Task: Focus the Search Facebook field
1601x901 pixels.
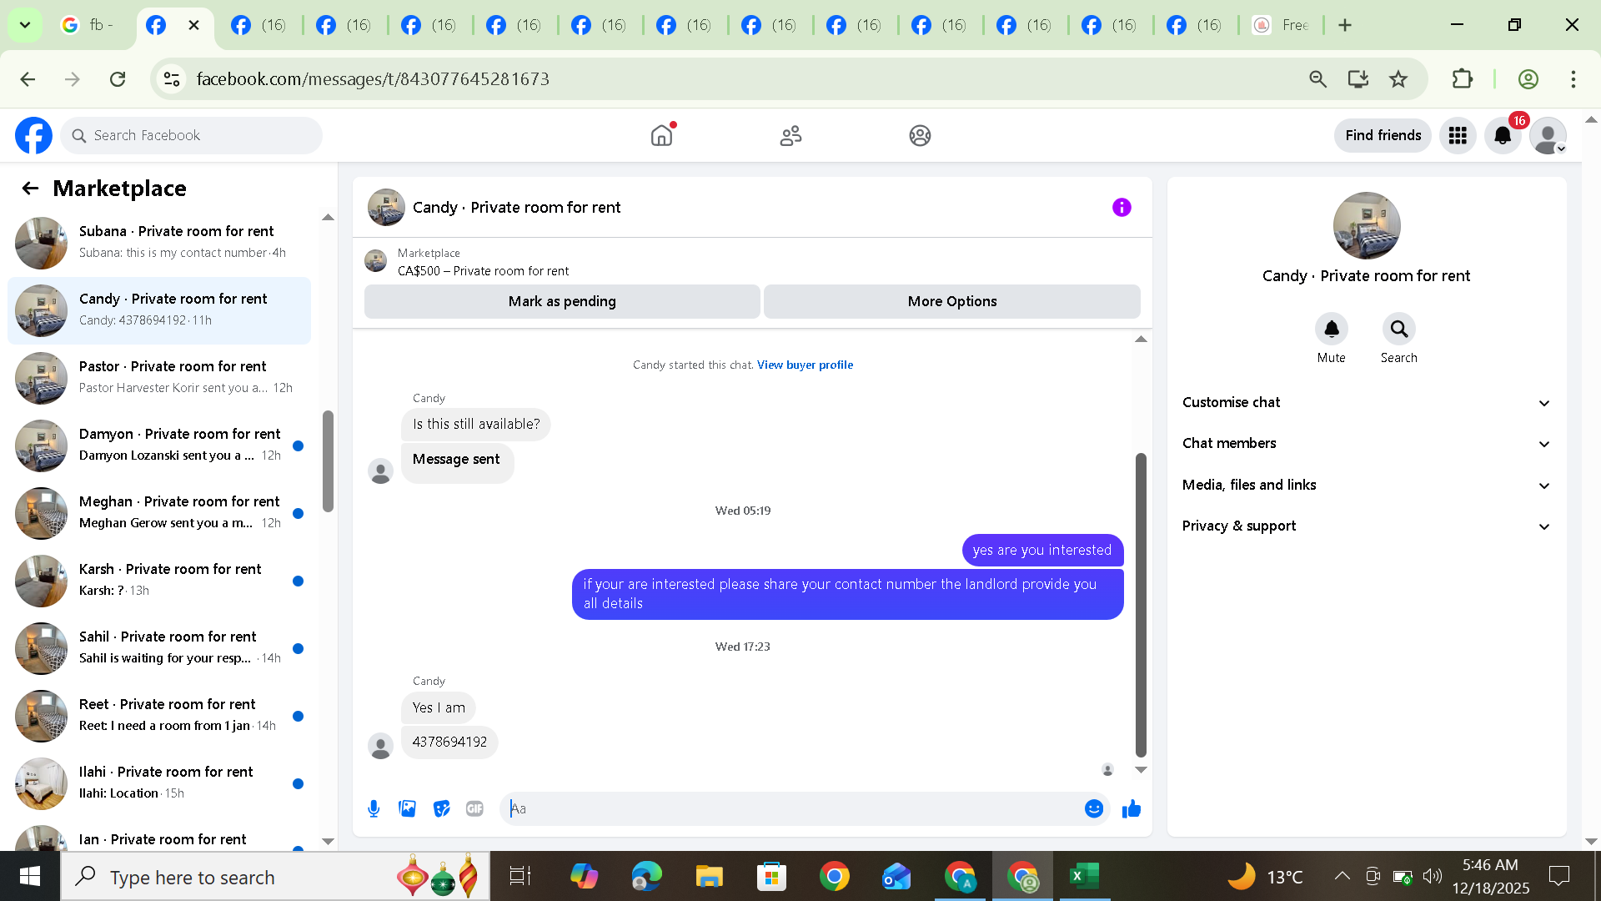Action: (192, 136)
